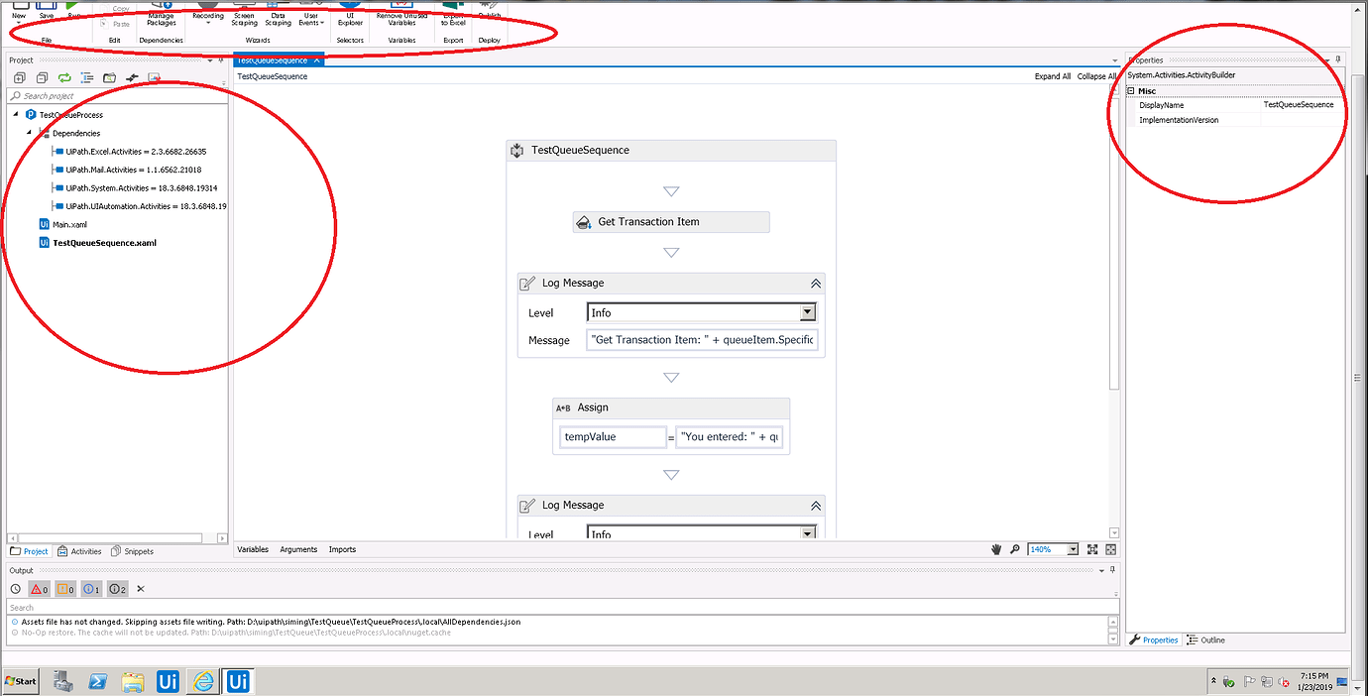Open the Level dropdown in Log Message
Viewport: 1368px width, 696px height.
pos(808,312)
